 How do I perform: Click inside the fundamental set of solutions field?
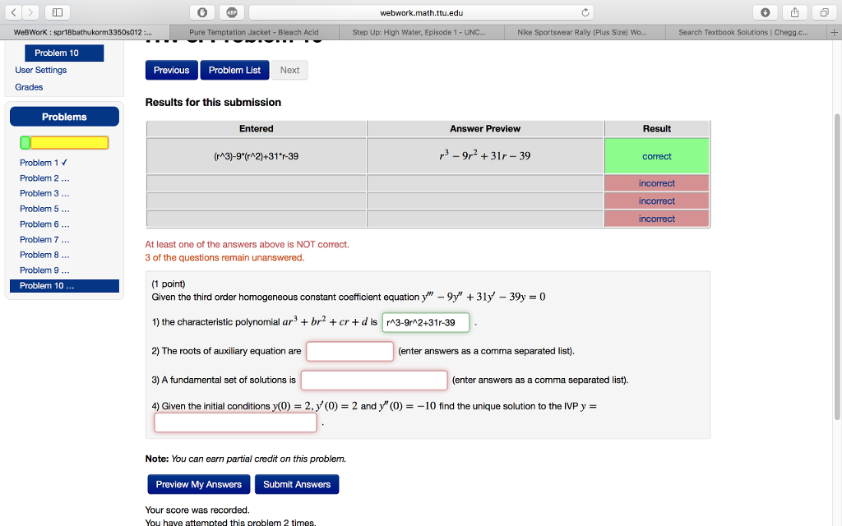[374, 380]
